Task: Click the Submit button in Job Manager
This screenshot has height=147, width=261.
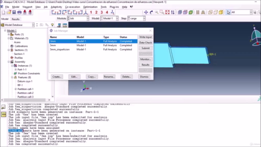Action: coord(146,48)
